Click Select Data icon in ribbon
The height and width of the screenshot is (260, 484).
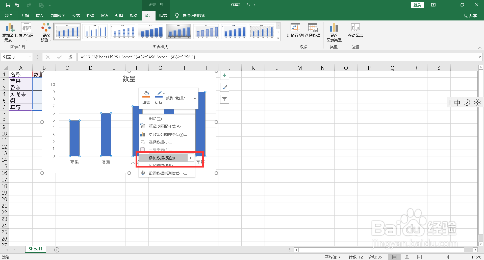click(312, 30)
